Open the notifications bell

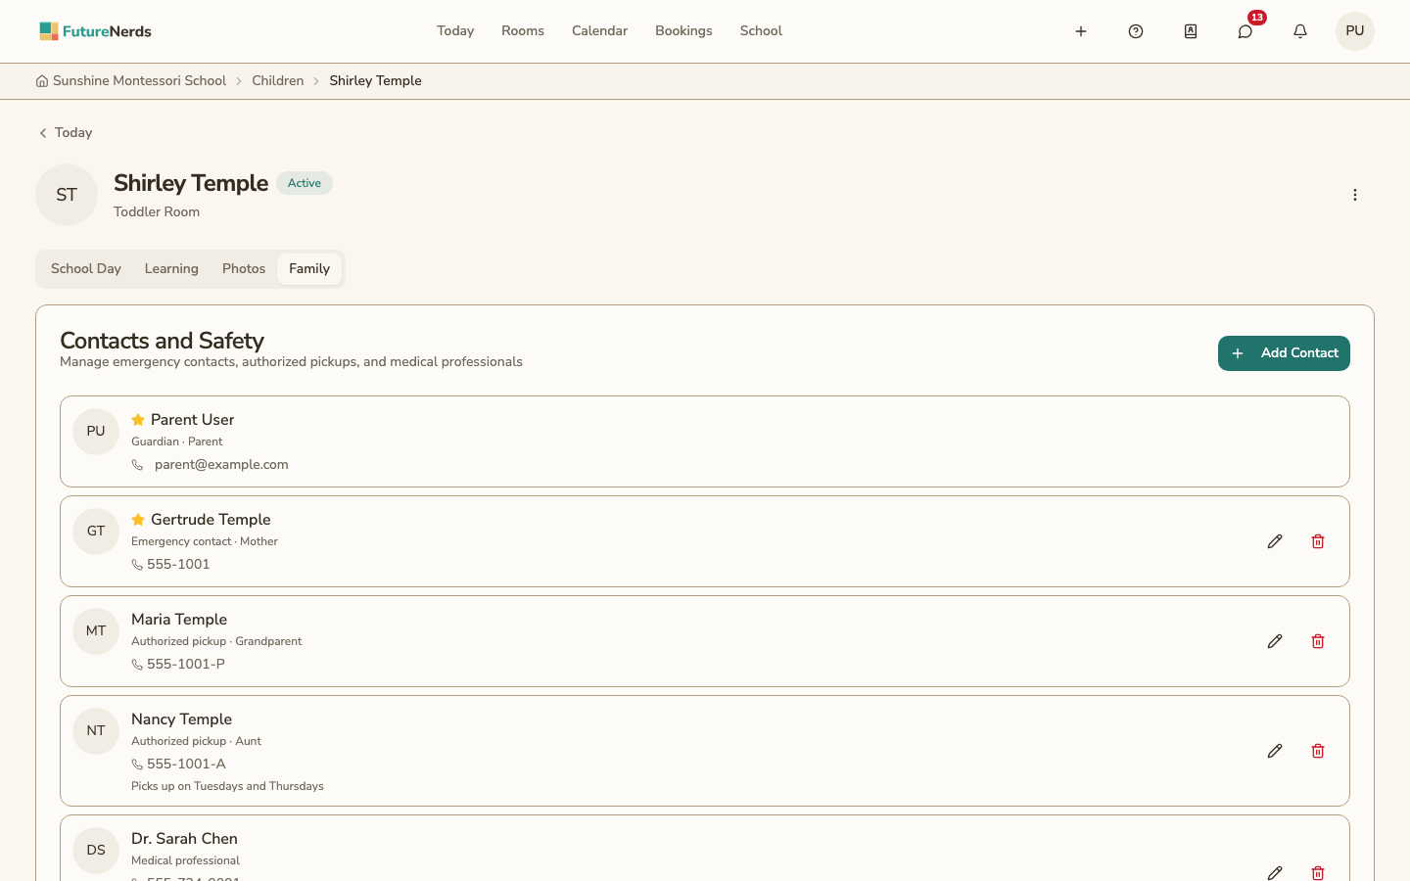[x=1300, y=31]
